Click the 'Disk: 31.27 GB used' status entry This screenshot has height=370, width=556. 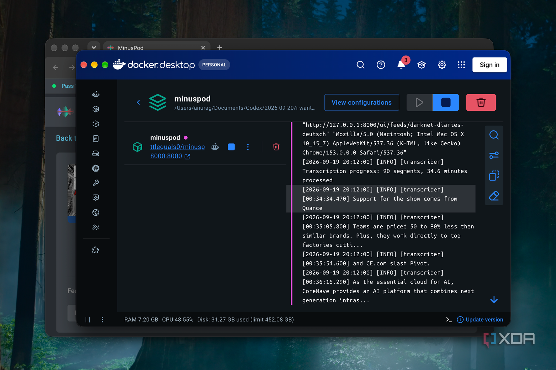click(x=245, y=320)
